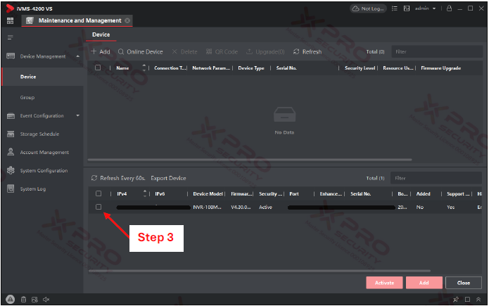
Task: Open the image icon next to admin
Action: tap(407, 8)
